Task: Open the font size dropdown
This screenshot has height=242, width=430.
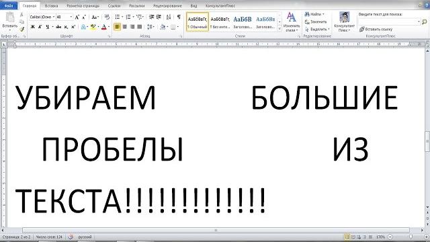Action: click(x=71, y=17)
